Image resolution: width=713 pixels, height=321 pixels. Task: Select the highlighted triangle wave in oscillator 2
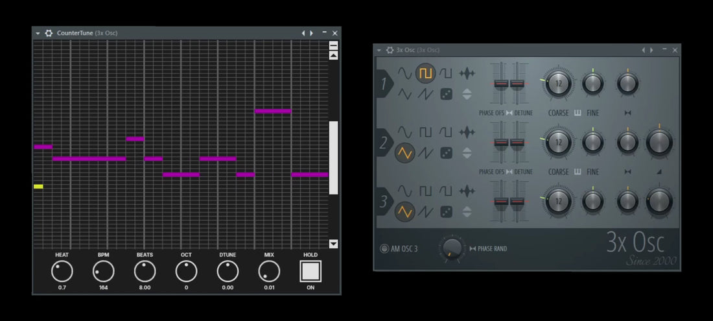pyautogui.click(x=404, y=153)
